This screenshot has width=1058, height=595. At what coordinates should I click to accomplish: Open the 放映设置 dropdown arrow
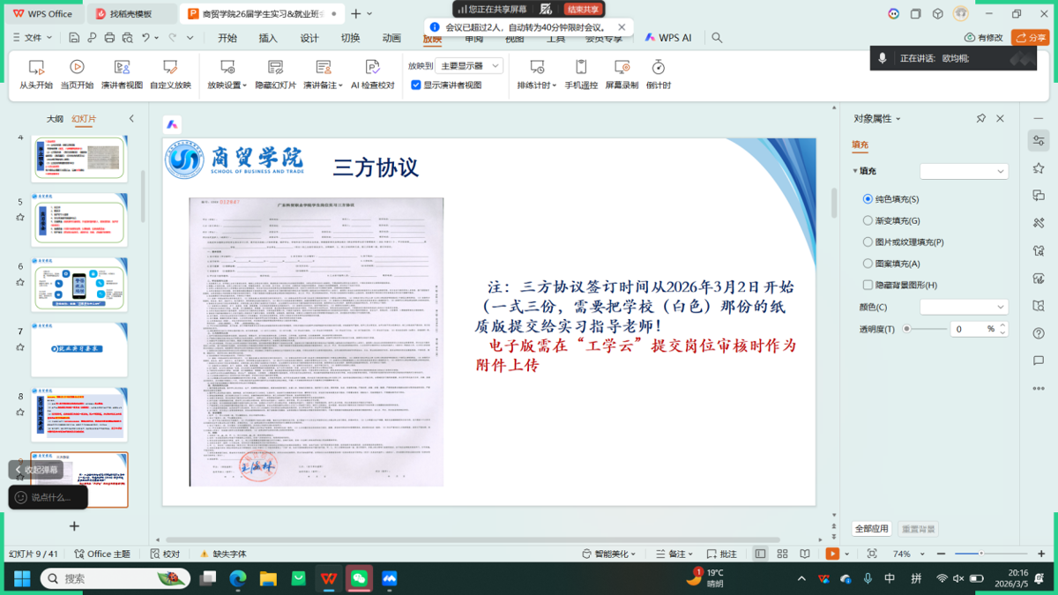pyautogui.click(x=244, y=86)
